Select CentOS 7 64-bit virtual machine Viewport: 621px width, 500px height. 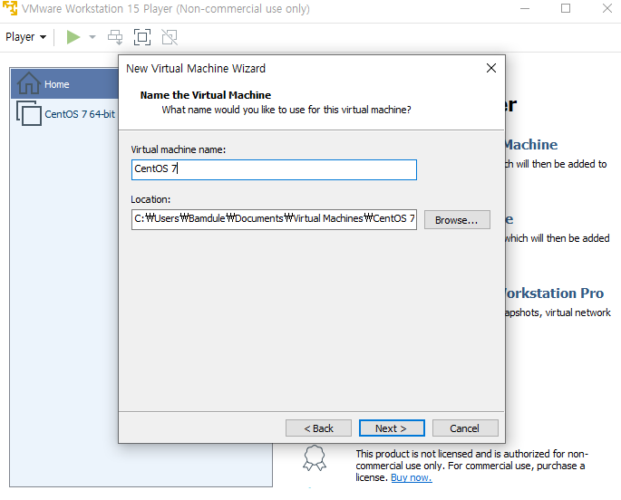coord(65,114)
